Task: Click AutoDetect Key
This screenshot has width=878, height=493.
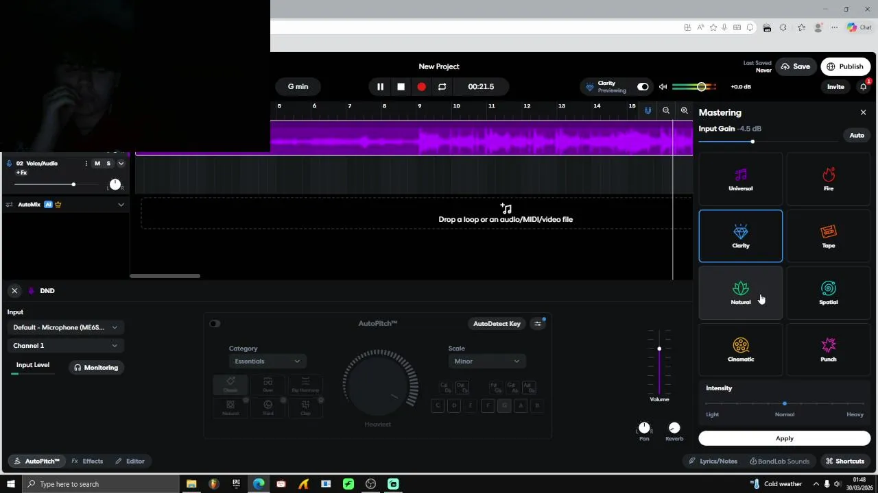Action: pyautogui.click(x=497, y=324)
